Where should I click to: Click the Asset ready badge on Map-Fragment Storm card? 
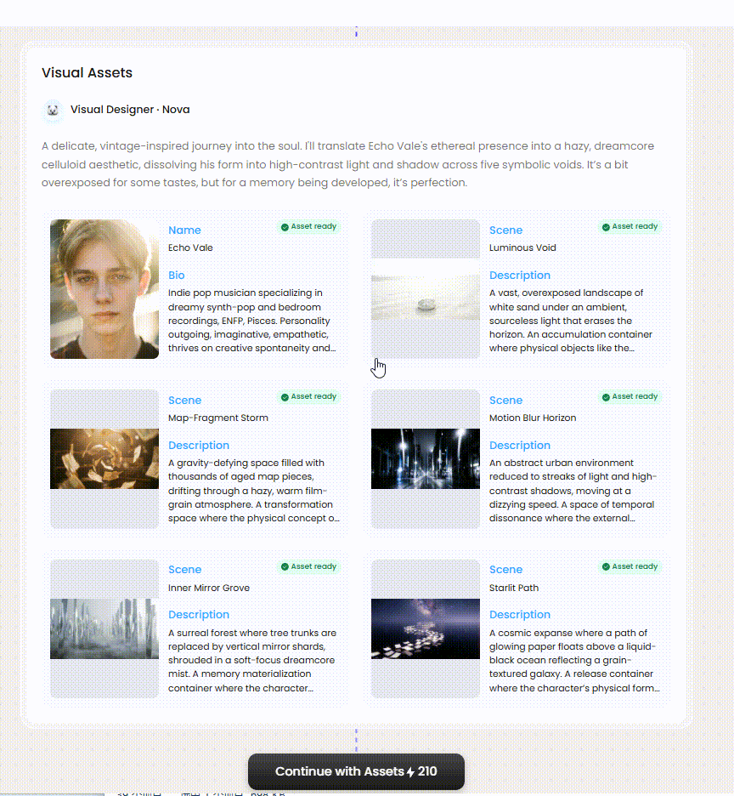point(309,396)
